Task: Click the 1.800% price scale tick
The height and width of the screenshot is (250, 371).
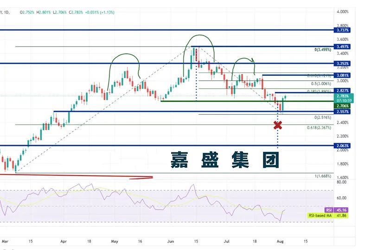Action: coord(343,164)
